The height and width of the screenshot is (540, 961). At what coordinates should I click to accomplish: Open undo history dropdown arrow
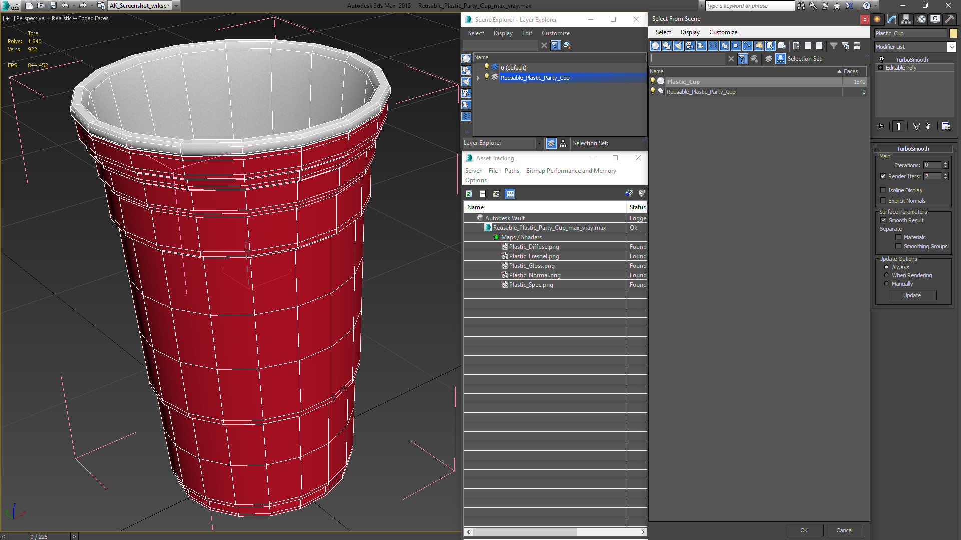tap(73, 6)
